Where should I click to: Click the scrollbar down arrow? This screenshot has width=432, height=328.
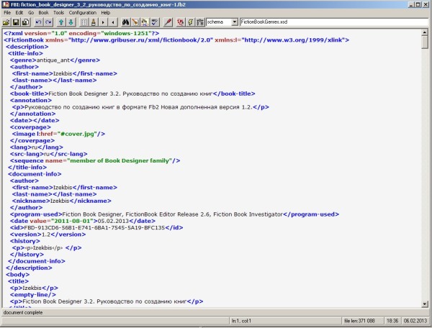point(426,303)
